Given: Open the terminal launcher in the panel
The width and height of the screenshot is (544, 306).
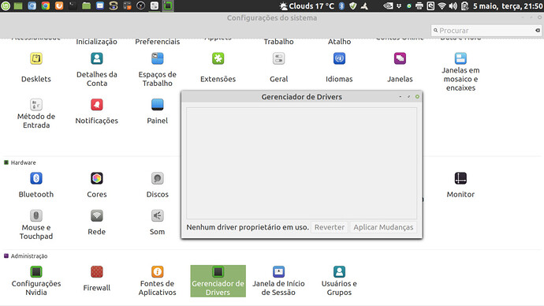Looking at the screenshot, I should click(73, 6).
